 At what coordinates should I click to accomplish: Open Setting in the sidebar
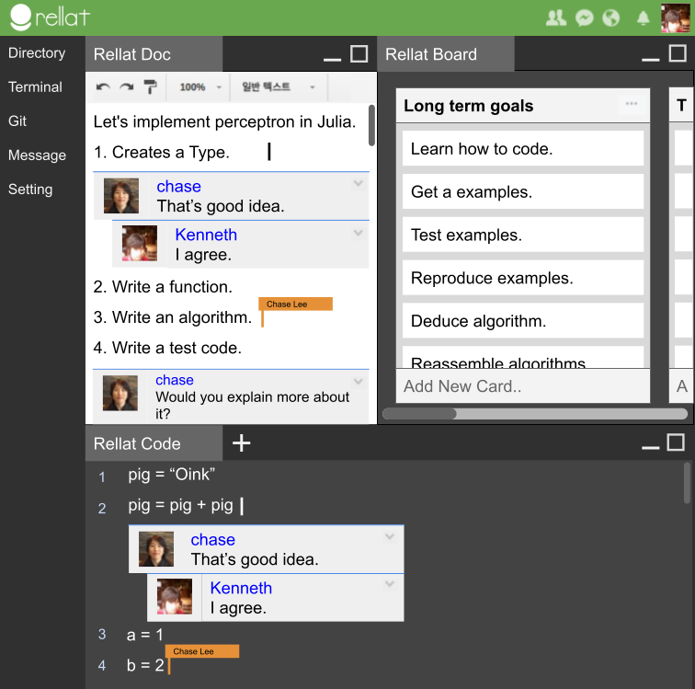tap(30, 189)
